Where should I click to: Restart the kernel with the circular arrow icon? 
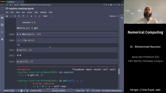[x=36, y=16]
